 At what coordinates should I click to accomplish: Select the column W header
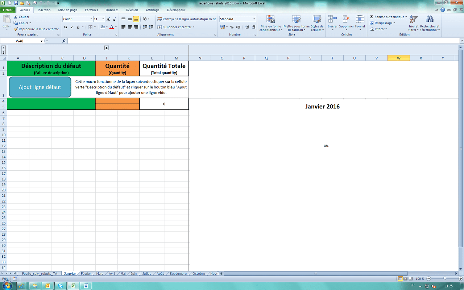pyautogui.click(x=399, y=58)
